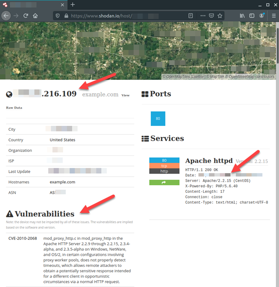Viewport: 279px width, 287px height.
Task: Maximize the browser window
Action: (268, 5)
